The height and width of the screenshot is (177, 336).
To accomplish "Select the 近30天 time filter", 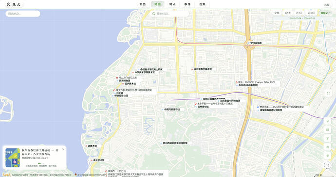I will coord(311,13).
